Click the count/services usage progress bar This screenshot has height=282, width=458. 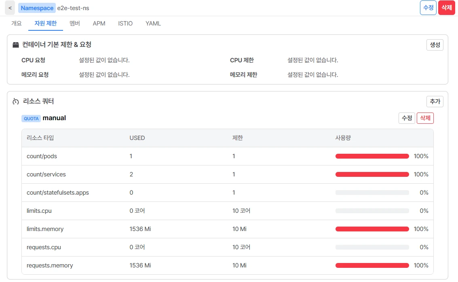[x=372, y=174]
